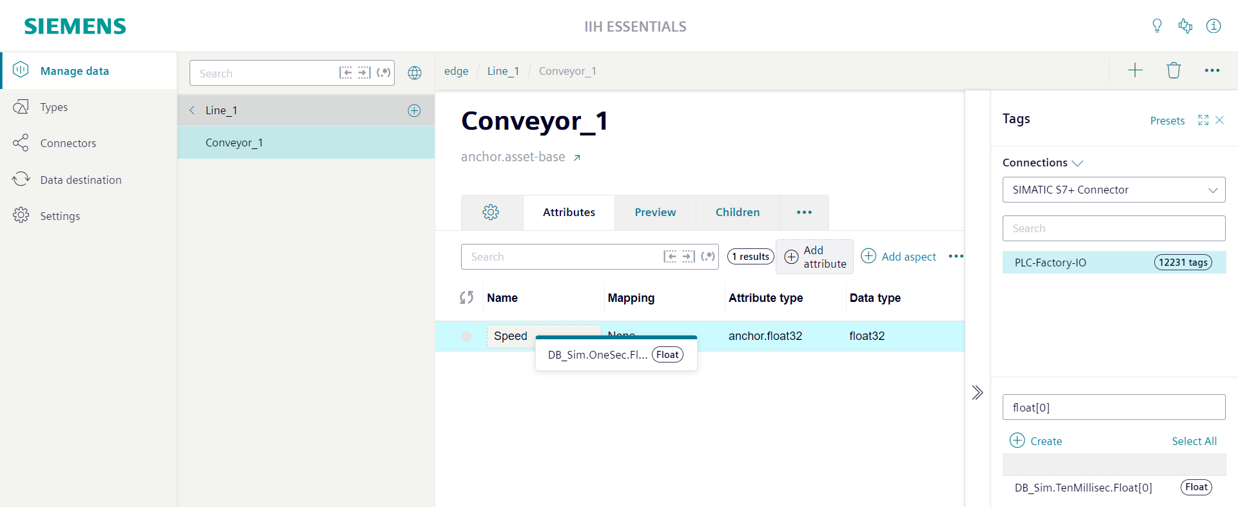Viewport: 1238px width, 507px height.
Task: Click the float[0] tag filter field
Action: click(x=1114, y=407)
